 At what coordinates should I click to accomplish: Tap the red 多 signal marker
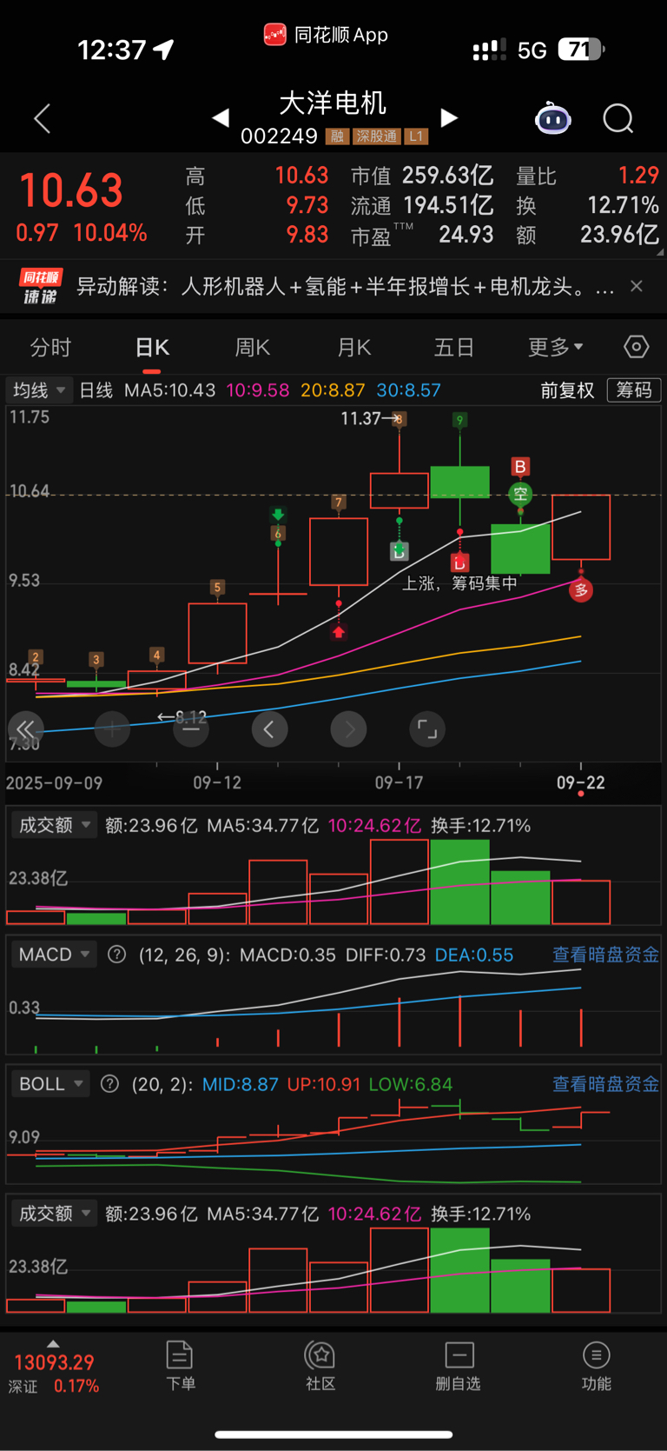coord(581,590)
